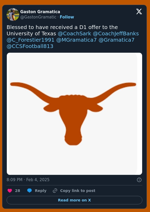Viewport: 150px width, 212px height.
Task: Open the @CCSFootball813 mention
Action: [30, 46]
